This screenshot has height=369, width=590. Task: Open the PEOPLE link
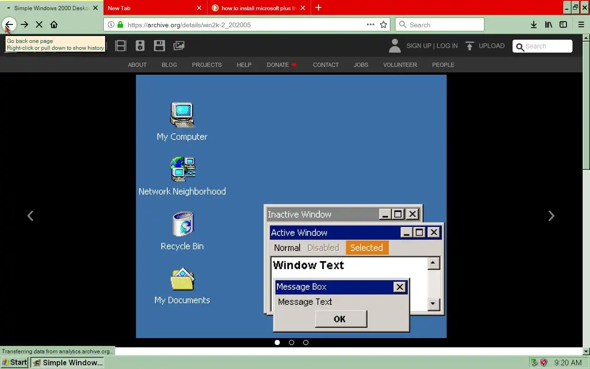pyautogui.click(x=443, y=65)
